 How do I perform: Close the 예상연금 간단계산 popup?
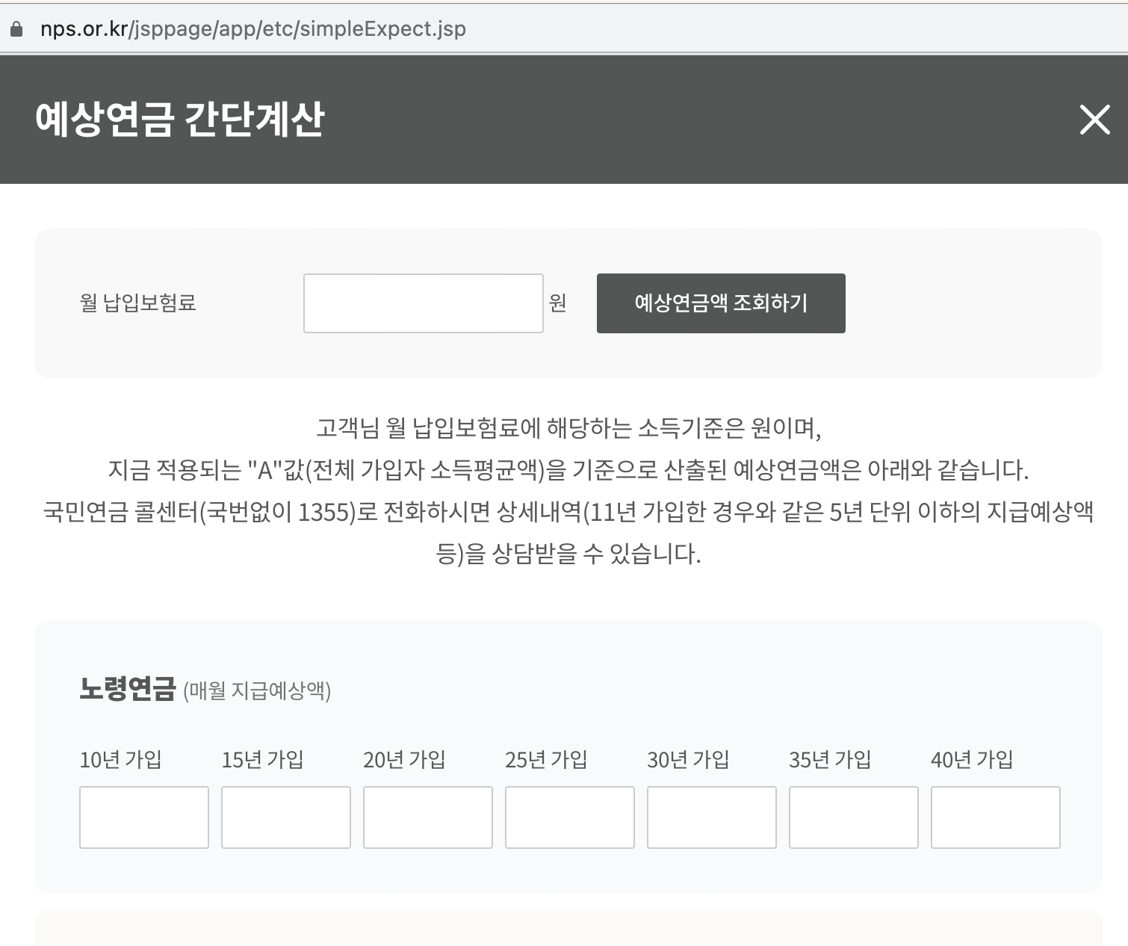(1094, 120)
